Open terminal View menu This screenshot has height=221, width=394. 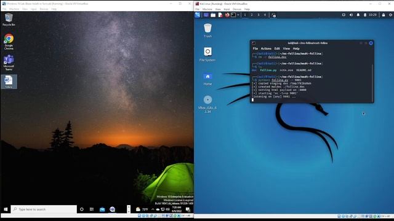click(286, 48)
